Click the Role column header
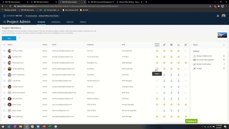The height and width of the screenshot is (129, 229). point(123,44)
